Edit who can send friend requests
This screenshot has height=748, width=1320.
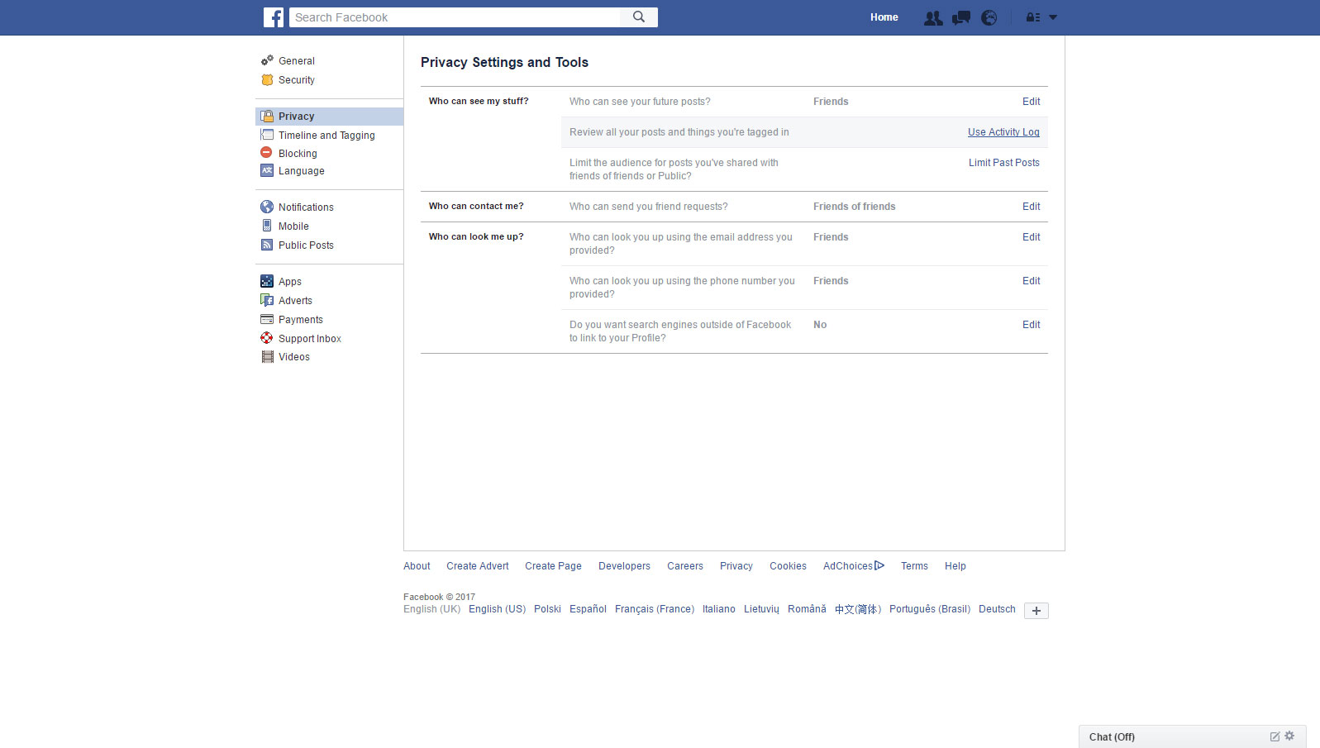click(1031, 207)
